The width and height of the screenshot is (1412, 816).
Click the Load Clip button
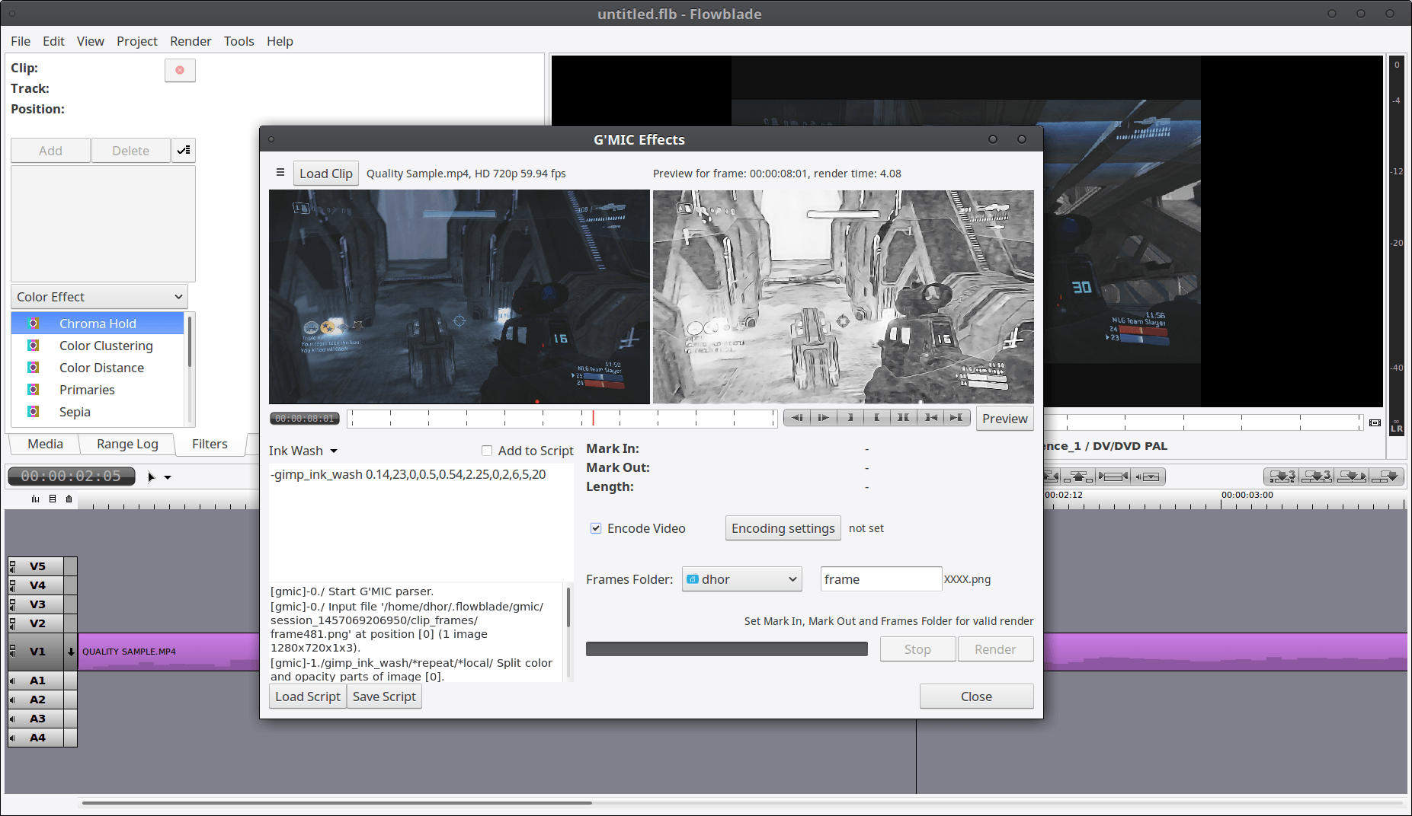(326, 174)
